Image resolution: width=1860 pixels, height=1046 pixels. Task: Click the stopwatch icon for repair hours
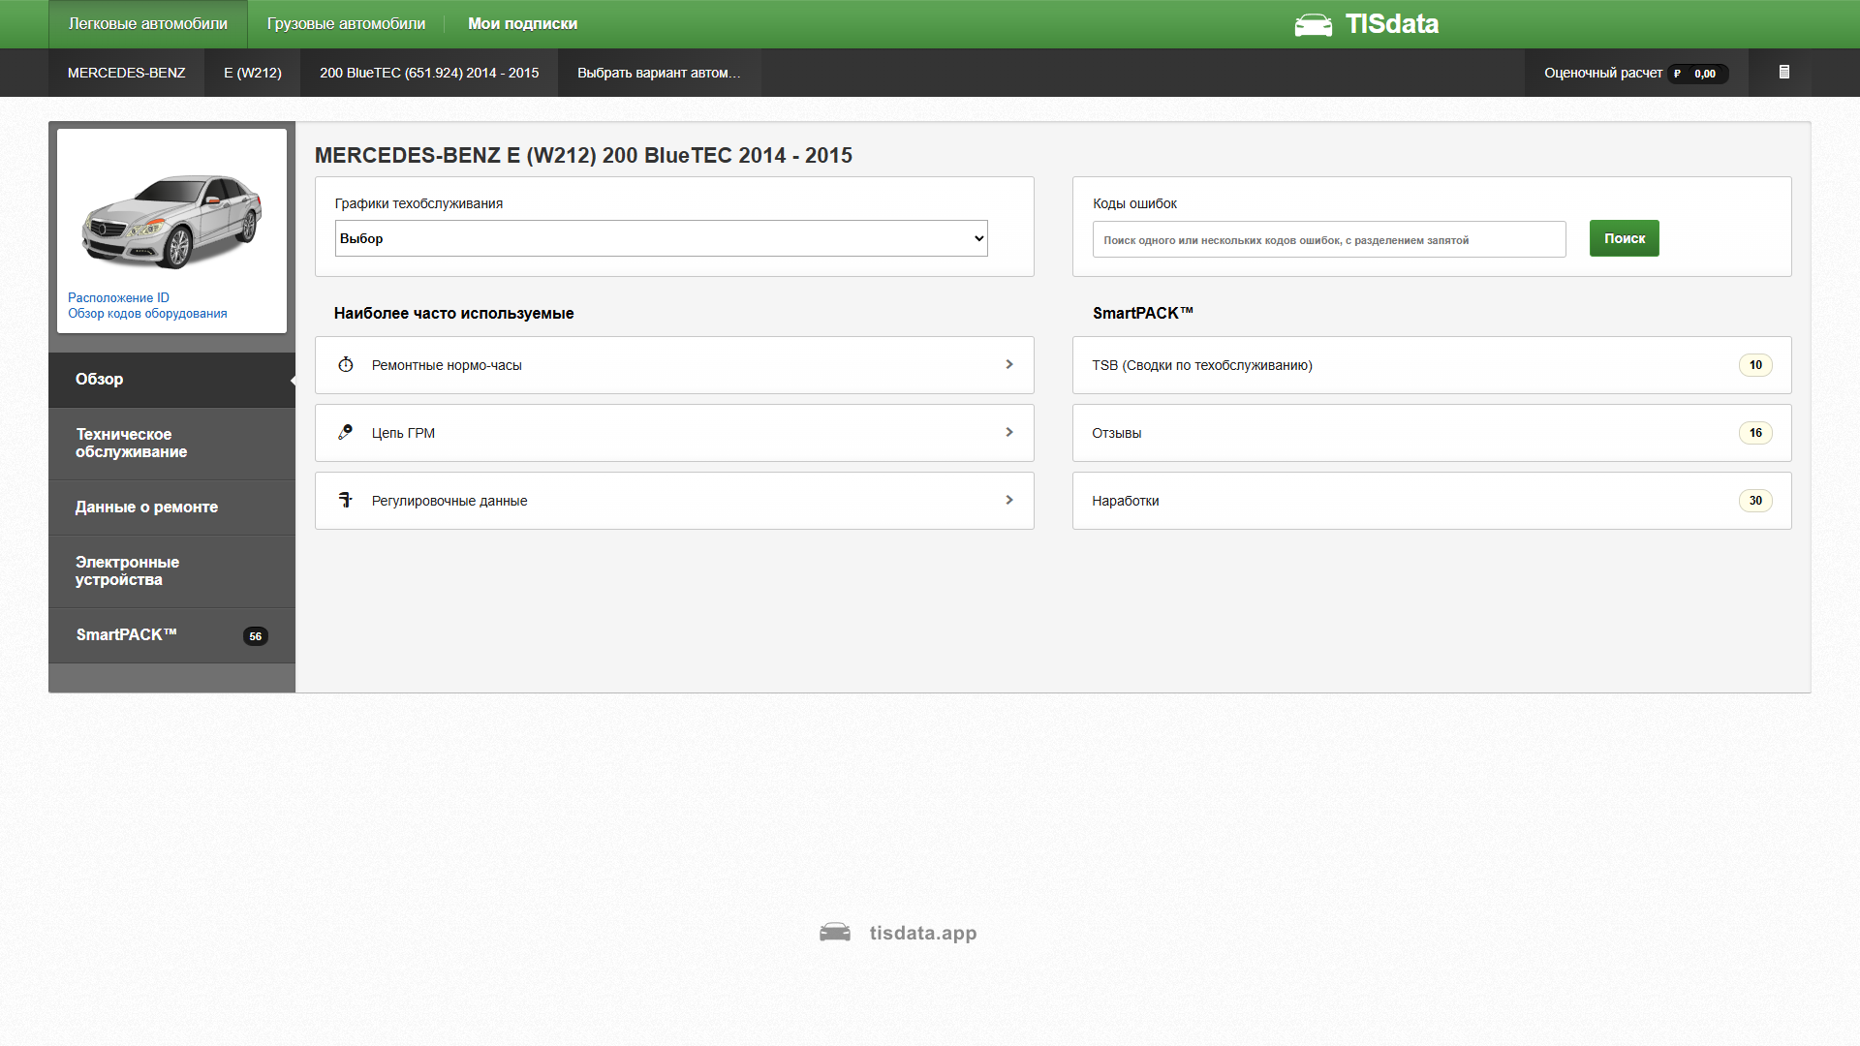tap(346, 364)
